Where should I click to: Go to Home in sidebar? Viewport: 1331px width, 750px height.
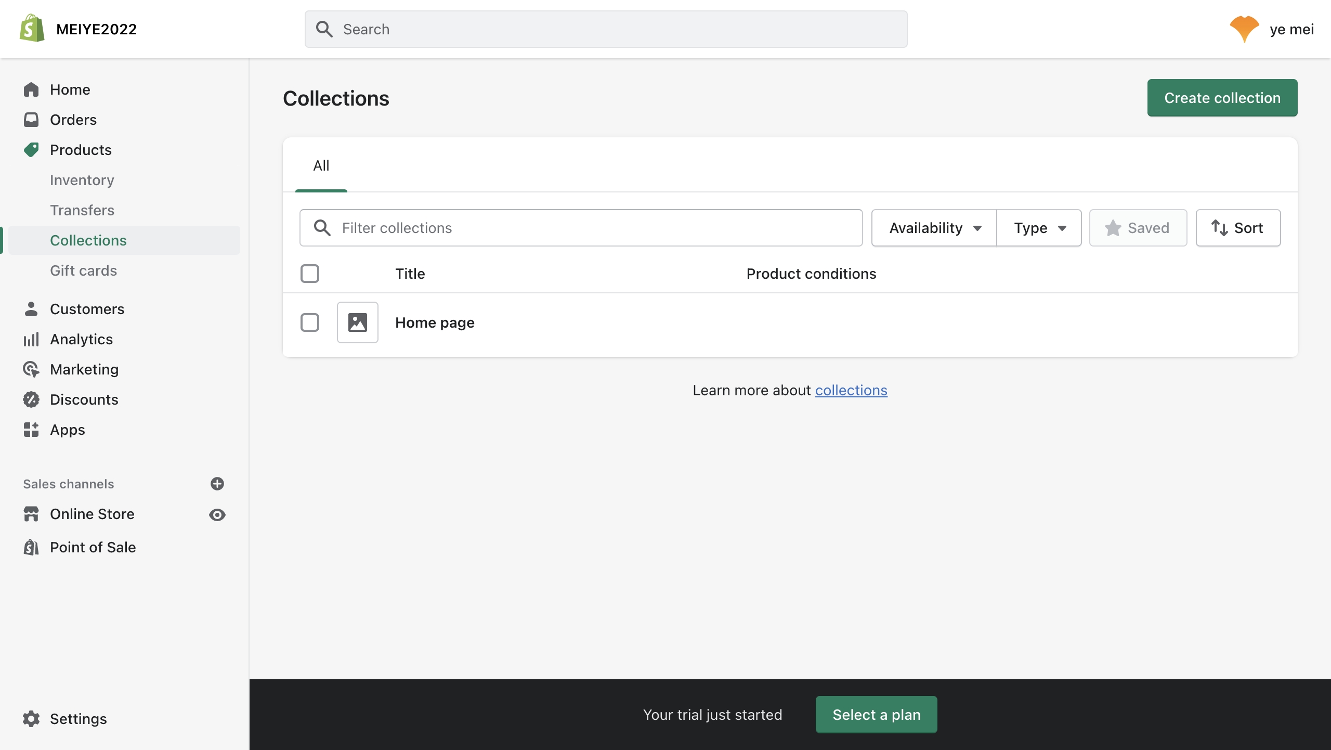coord(70,89)
